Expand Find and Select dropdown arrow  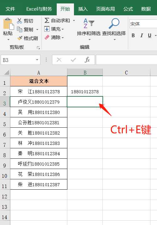click(115, 39)
